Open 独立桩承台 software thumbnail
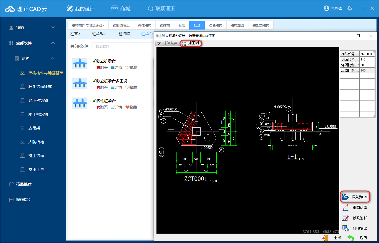Viewport: 379px width, 243px height. [x=80, y=64]
